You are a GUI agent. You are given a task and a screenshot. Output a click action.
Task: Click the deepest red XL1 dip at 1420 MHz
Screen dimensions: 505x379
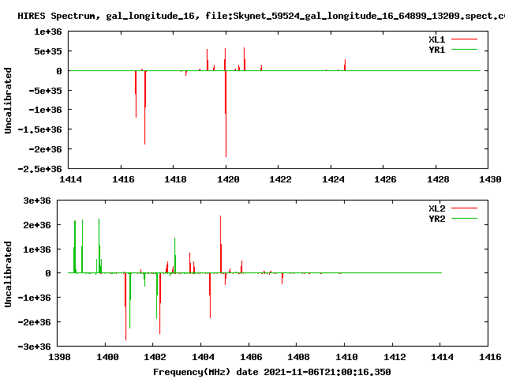[226, 114]
